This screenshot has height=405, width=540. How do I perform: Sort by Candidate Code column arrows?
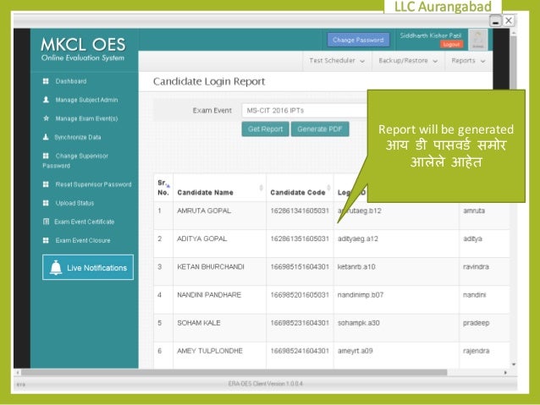click(329, 188)
